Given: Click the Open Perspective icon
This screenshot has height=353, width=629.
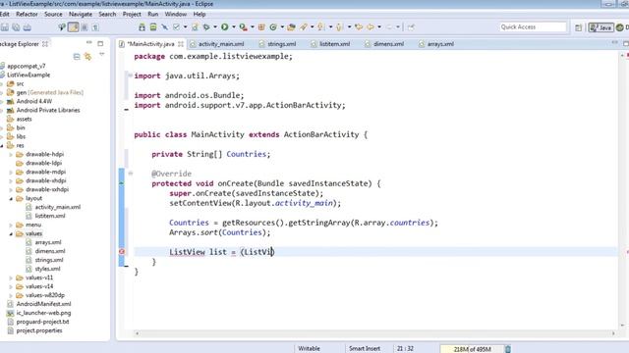Looking at the screenshot, I should 578,27.
